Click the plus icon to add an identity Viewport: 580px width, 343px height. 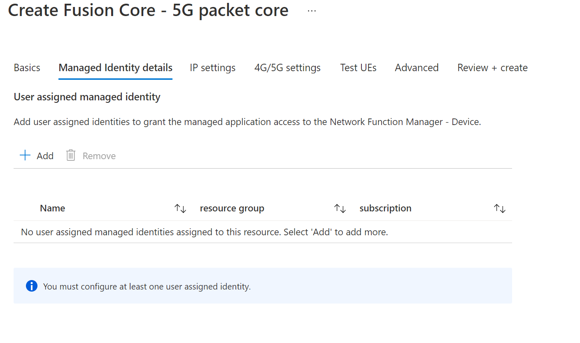(26, 155)
